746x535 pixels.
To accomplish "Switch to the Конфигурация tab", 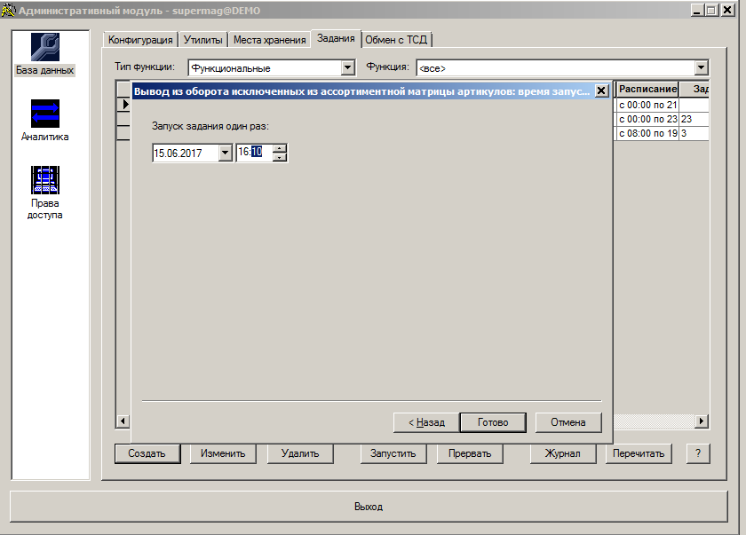I will (140, 40).
